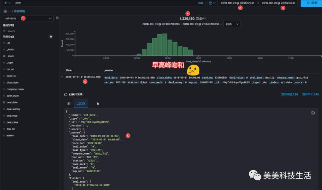Viewport: 322px width, 190px height.
Task: Open available fields filter gear icon
Action: coord(51,36)
